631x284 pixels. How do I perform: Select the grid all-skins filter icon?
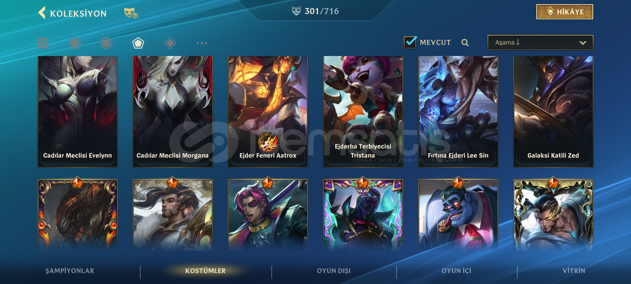pyautogui.click(x=43, y=43)
